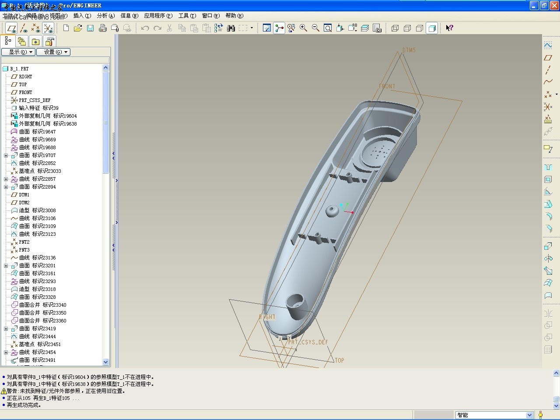Expand 曲面 标识19707 tree node

pyautogui.click(x=6, y=155)
